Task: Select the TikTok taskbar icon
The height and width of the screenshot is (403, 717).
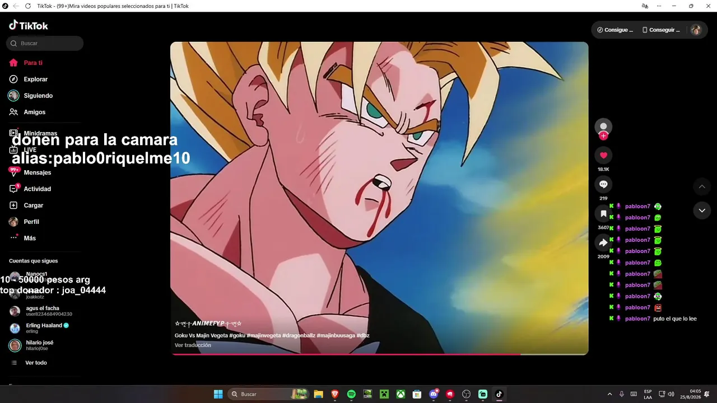Action: pyautogui.click(x=499, y=394)
